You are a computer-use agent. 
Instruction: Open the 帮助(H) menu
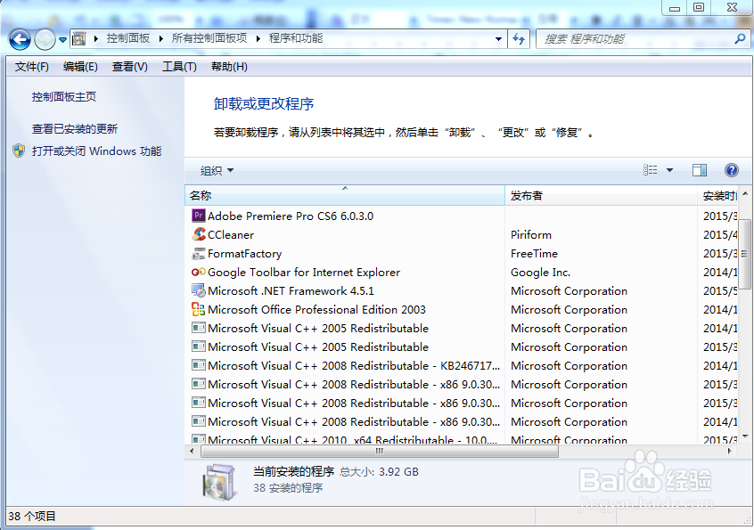(x=229, y=67)
